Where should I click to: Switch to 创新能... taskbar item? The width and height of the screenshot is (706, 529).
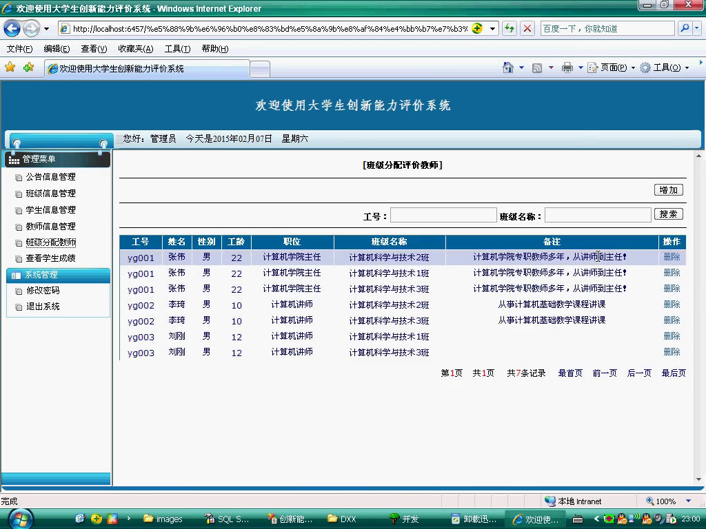click(290, 519)
